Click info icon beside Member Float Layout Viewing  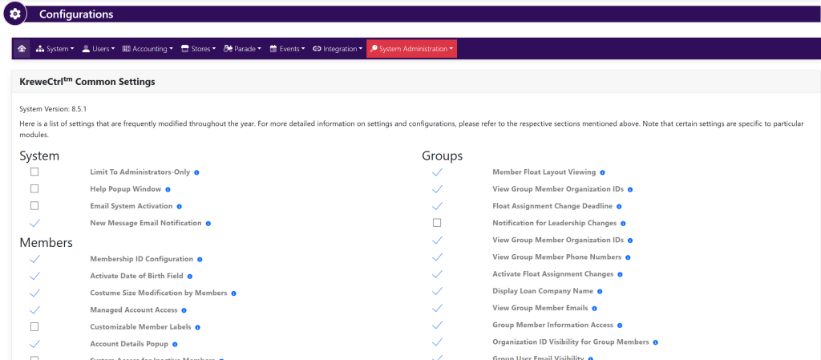[x=602, y=172]
